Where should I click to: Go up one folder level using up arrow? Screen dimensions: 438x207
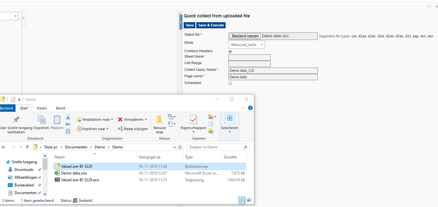(x=28, y=147)
